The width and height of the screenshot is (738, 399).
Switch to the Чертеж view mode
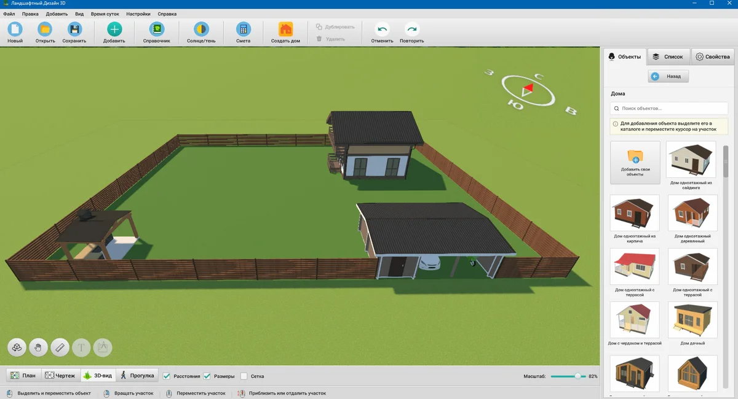60,376
